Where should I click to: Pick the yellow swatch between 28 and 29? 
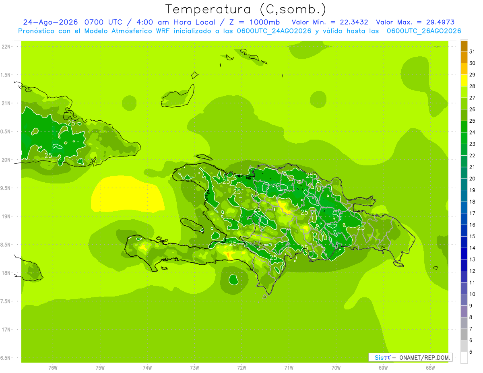coord(464,80)
